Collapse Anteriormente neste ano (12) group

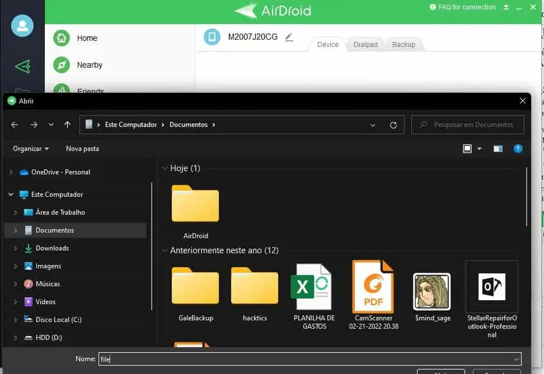tap(165, 250)
